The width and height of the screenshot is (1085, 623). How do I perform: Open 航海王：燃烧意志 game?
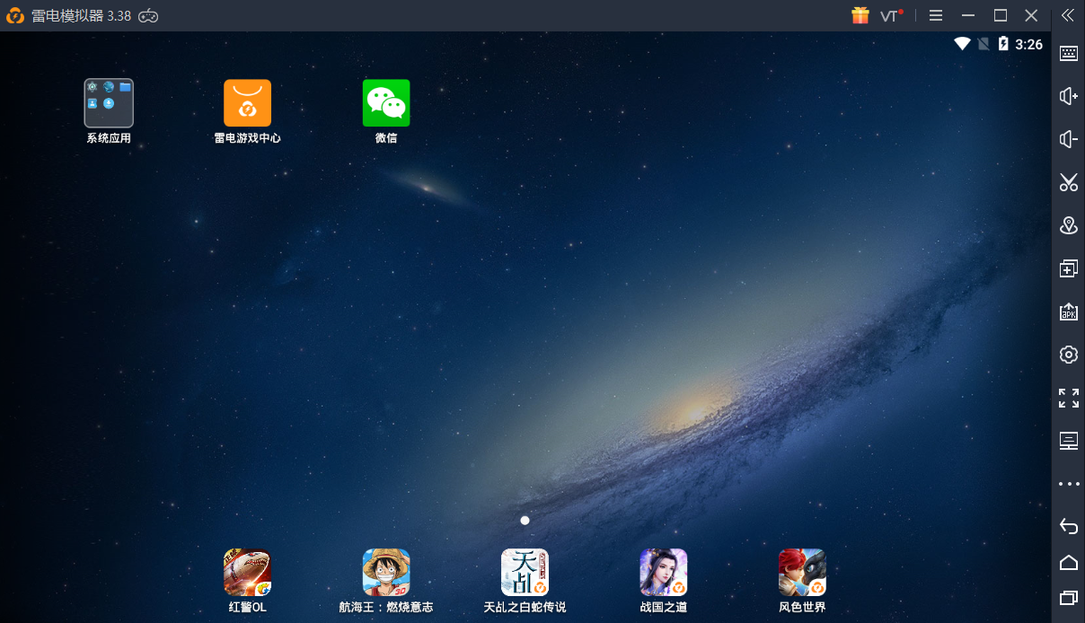386,573
